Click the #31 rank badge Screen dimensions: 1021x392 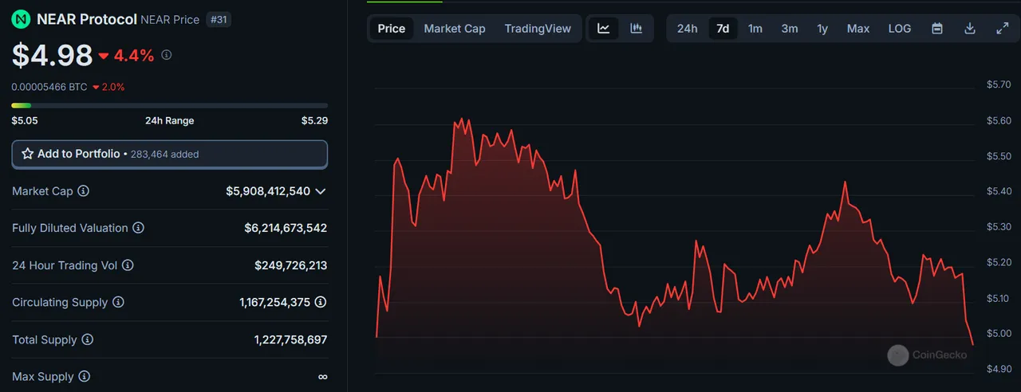[x=219, y=19]
